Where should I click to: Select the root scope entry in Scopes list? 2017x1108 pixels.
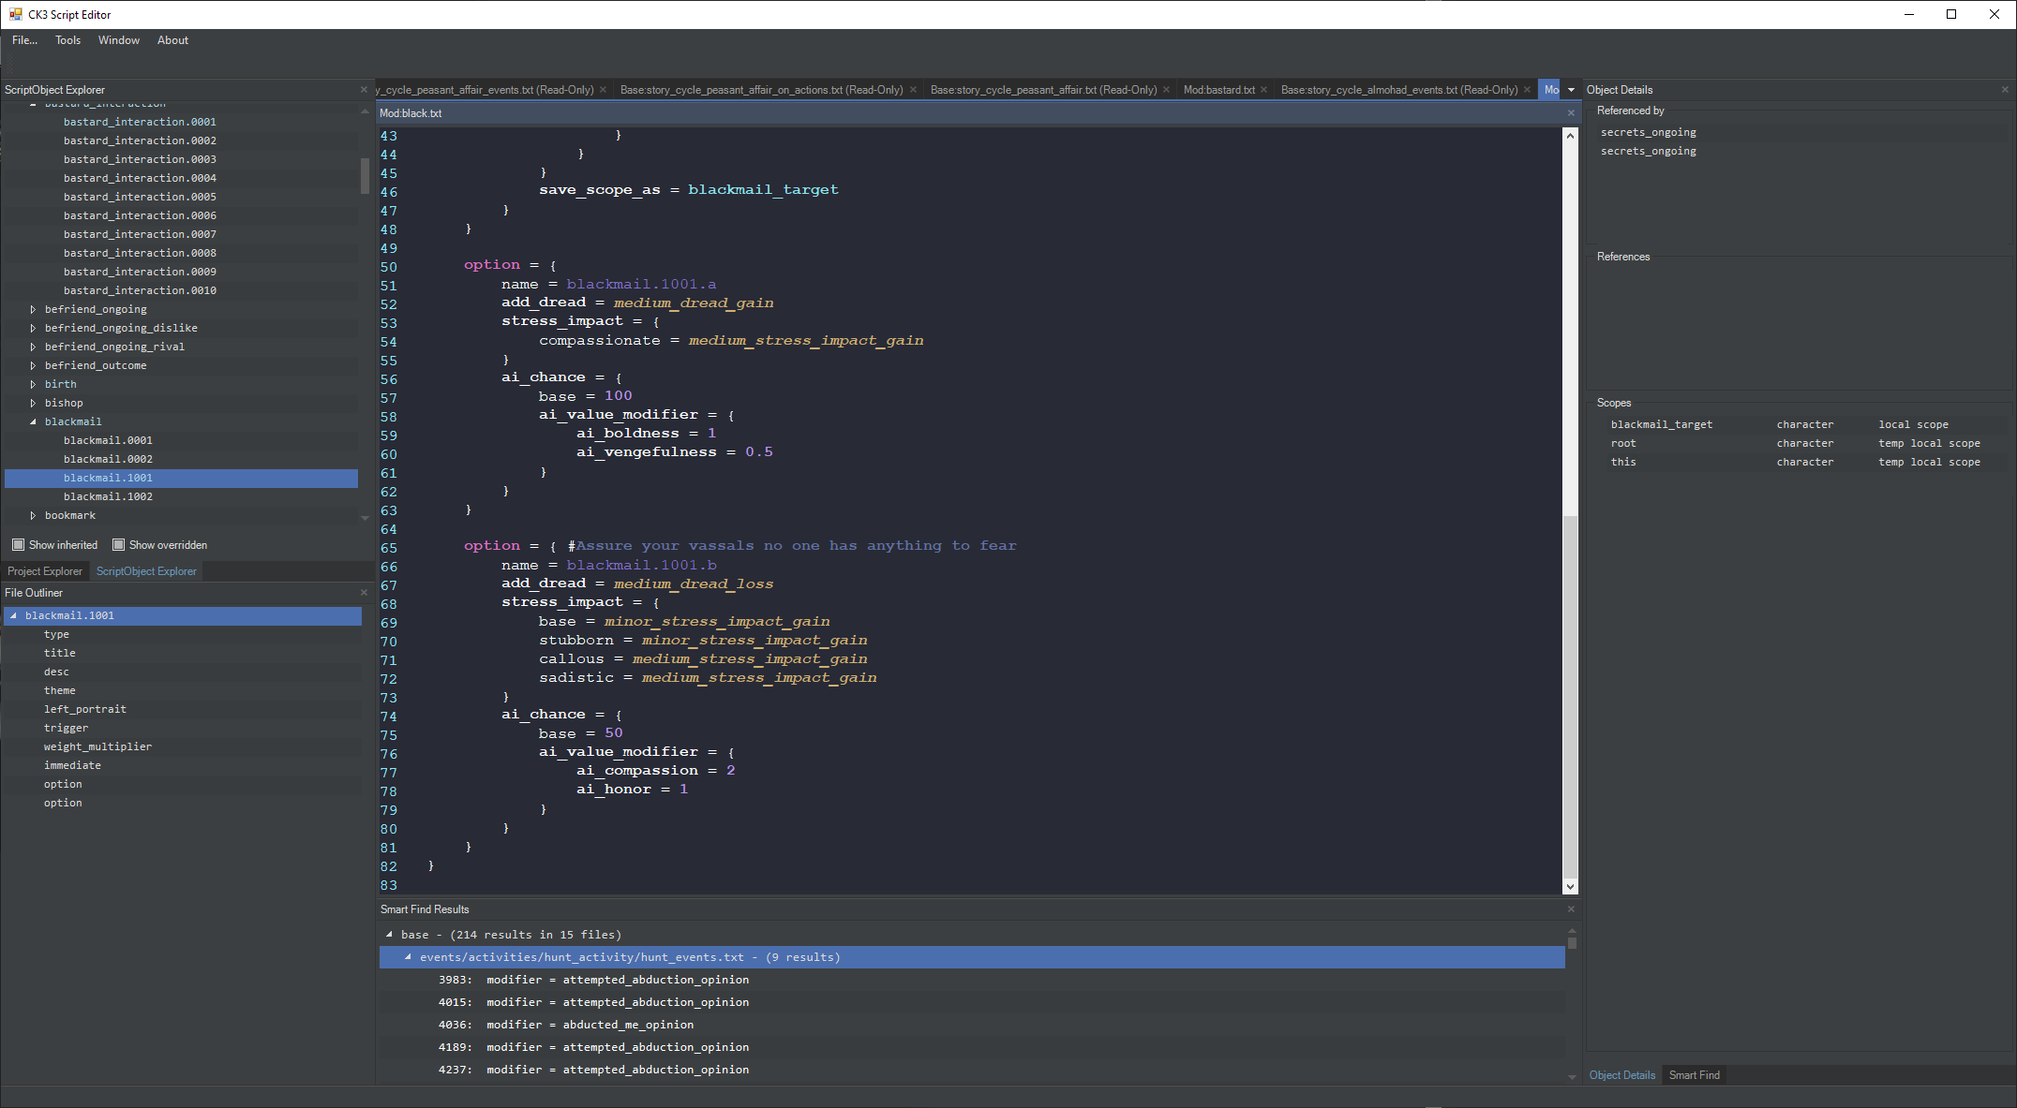click(x=1623, y=442)
